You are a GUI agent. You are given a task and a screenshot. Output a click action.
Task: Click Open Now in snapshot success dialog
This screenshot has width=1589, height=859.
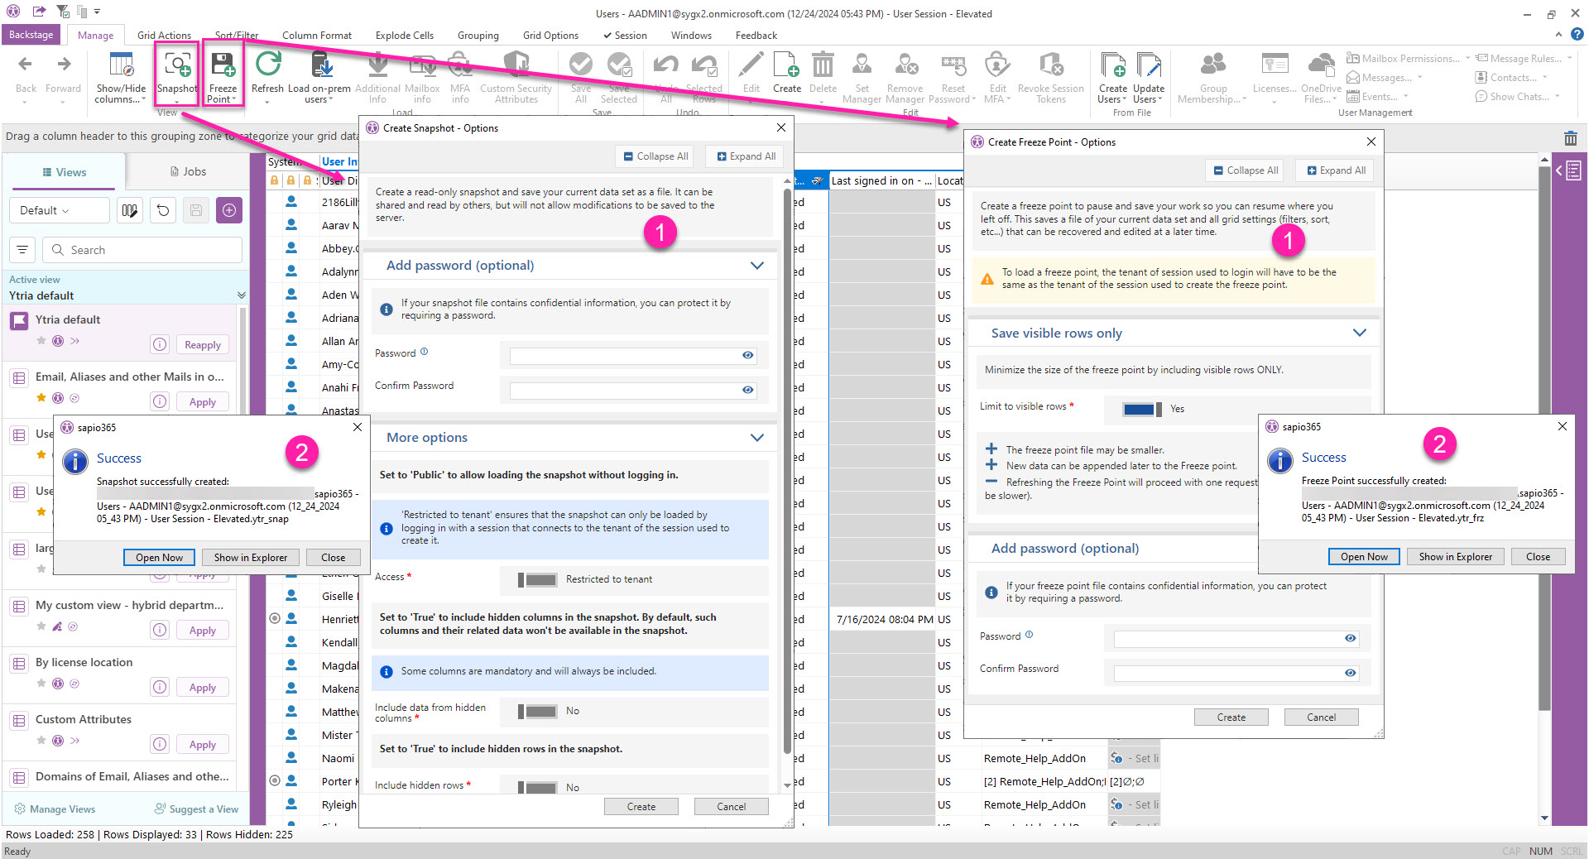[x=159, y=557]
